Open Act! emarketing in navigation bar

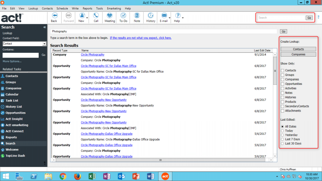click(x=17, y=125)
